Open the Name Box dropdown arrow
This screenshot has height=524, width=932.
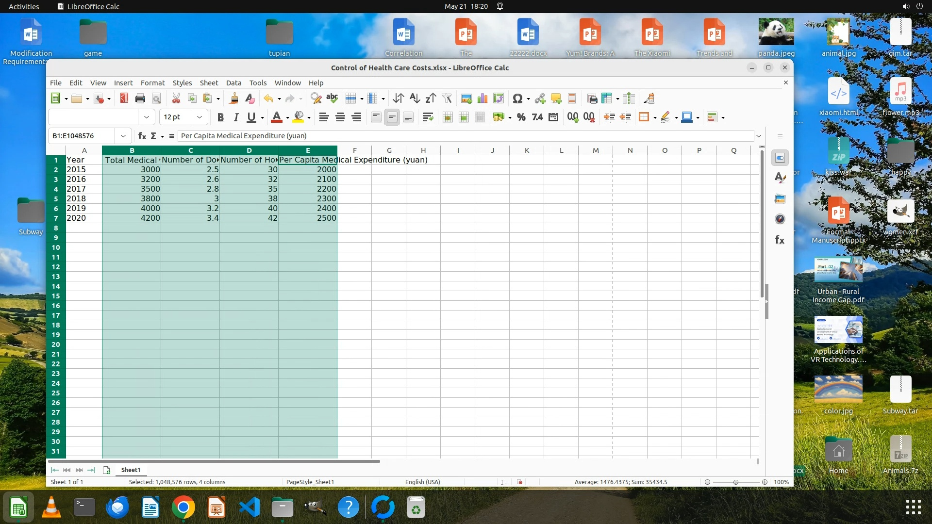(123, 136)
